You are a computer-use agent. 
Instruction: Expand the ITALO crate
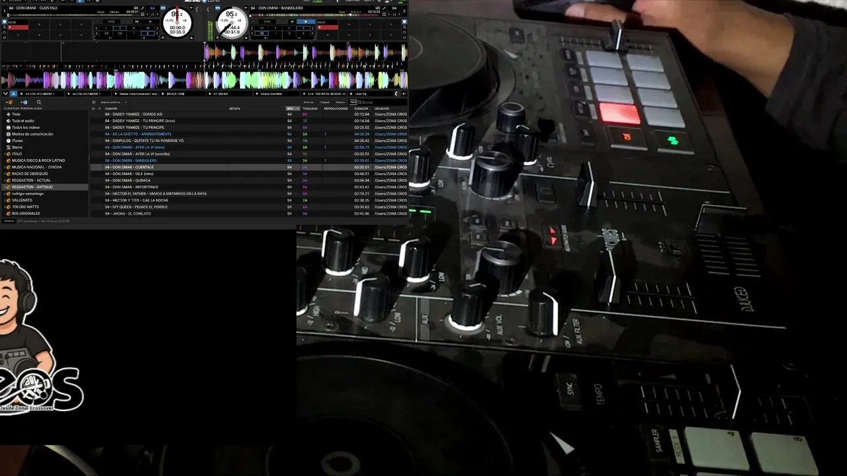pyautogui.click(x=4, y=154)
